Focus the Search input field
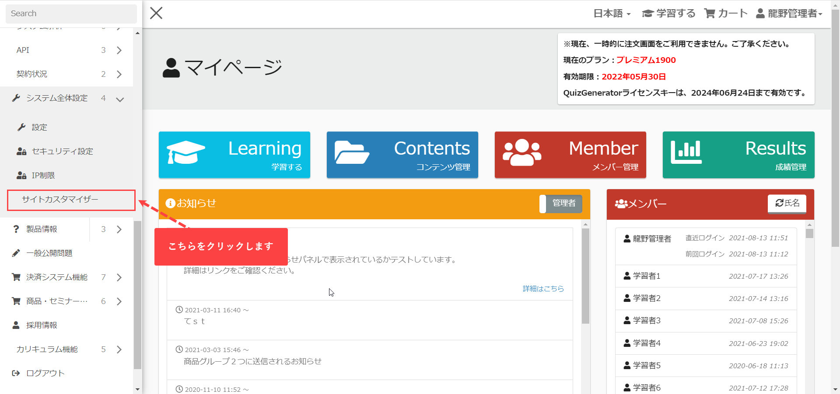 [x=71, y=14]
